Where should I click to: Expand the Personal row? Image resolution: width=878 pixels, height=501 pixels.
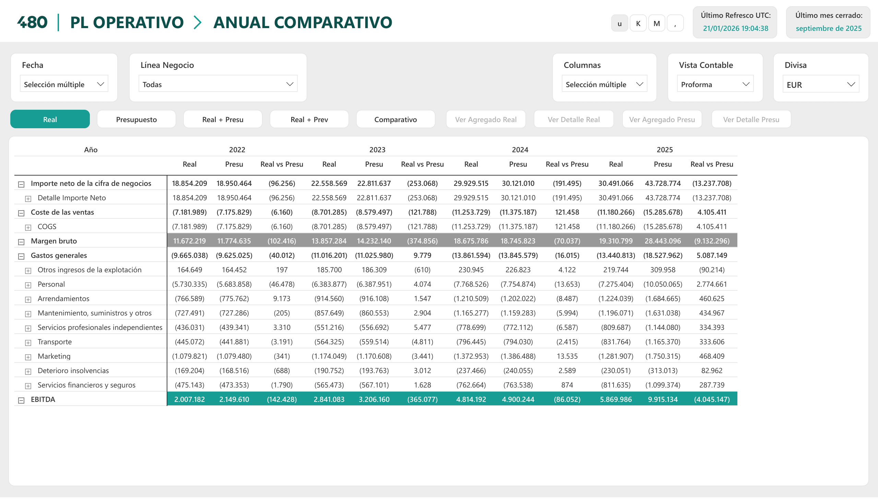28,286
